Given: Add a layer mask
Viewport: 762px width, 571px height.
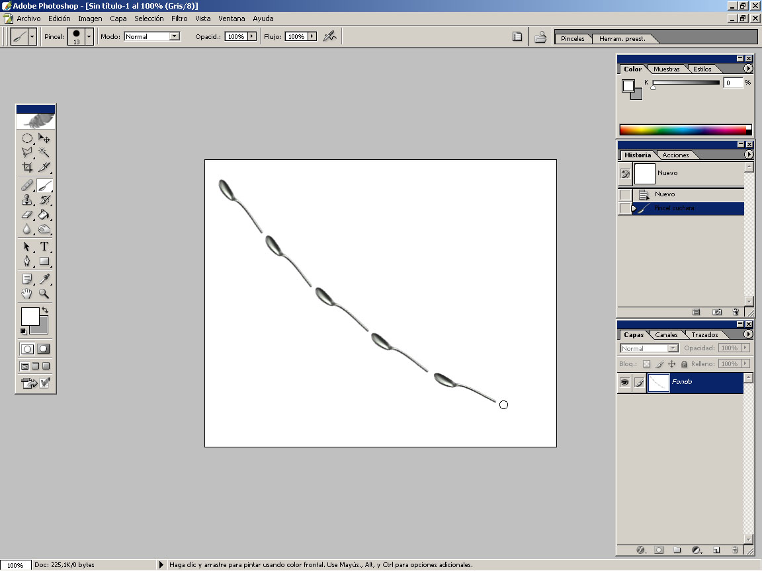Looking at the screenshot, I should pos(659,550).
